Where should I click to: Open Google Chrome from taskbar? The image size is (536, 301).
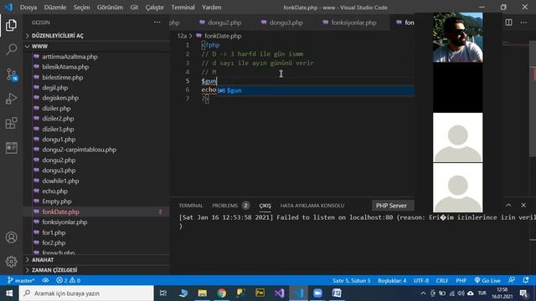click(221, 293)
